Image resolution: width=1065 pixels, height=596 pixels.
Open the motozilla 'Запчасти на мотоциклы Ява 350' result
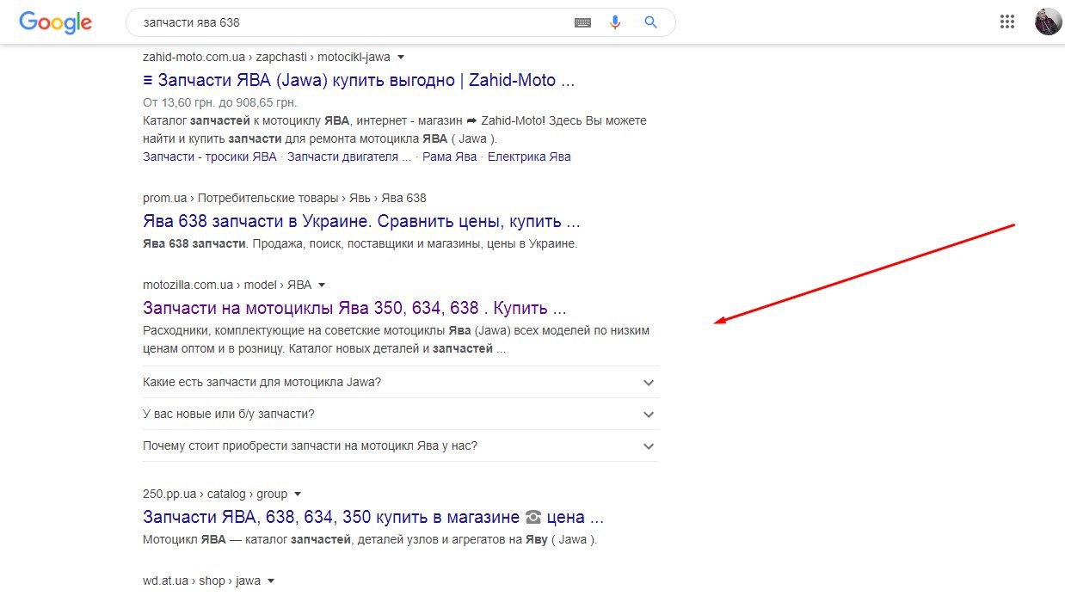(354, 308)
